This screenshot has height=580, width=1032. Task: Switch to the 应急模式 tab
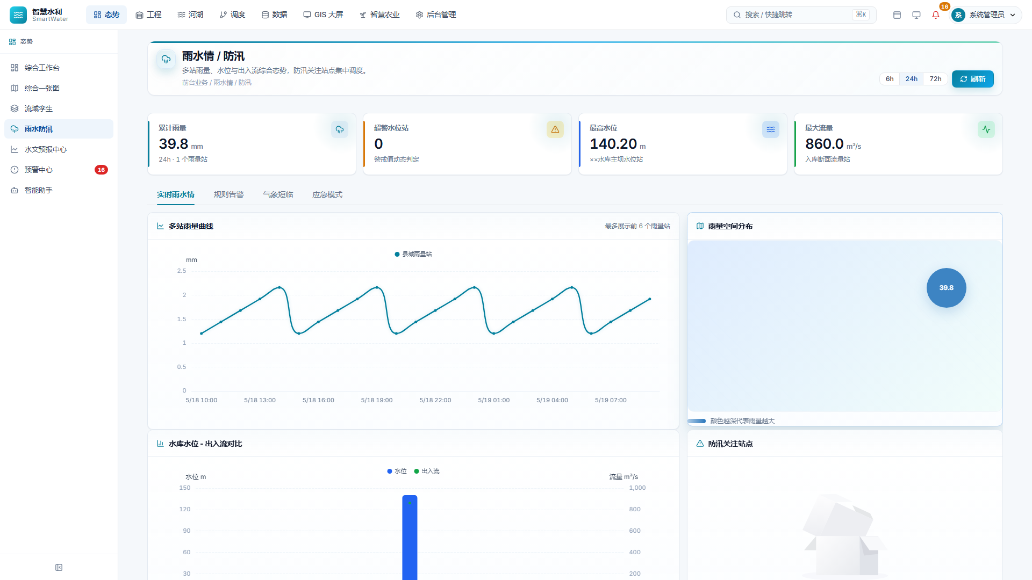pyautogui.click(x=327, y=194)
